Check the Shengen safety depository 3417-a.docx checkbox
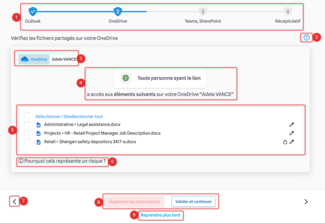The height and width of the screenshot is (223, 325). (x=28, y=142)
